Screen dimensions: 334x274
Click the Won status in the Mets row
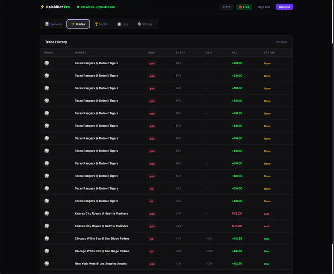(266, 264)
